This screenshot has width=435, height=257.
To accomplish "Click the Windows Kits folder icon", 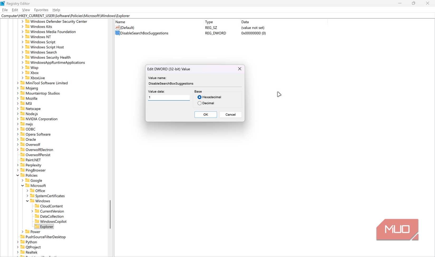I will pos(27,26).
